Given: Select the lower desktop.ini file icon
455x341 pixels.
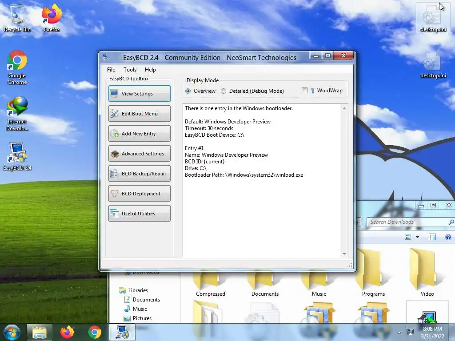Looking at the screenshot, I should (433, 65).
